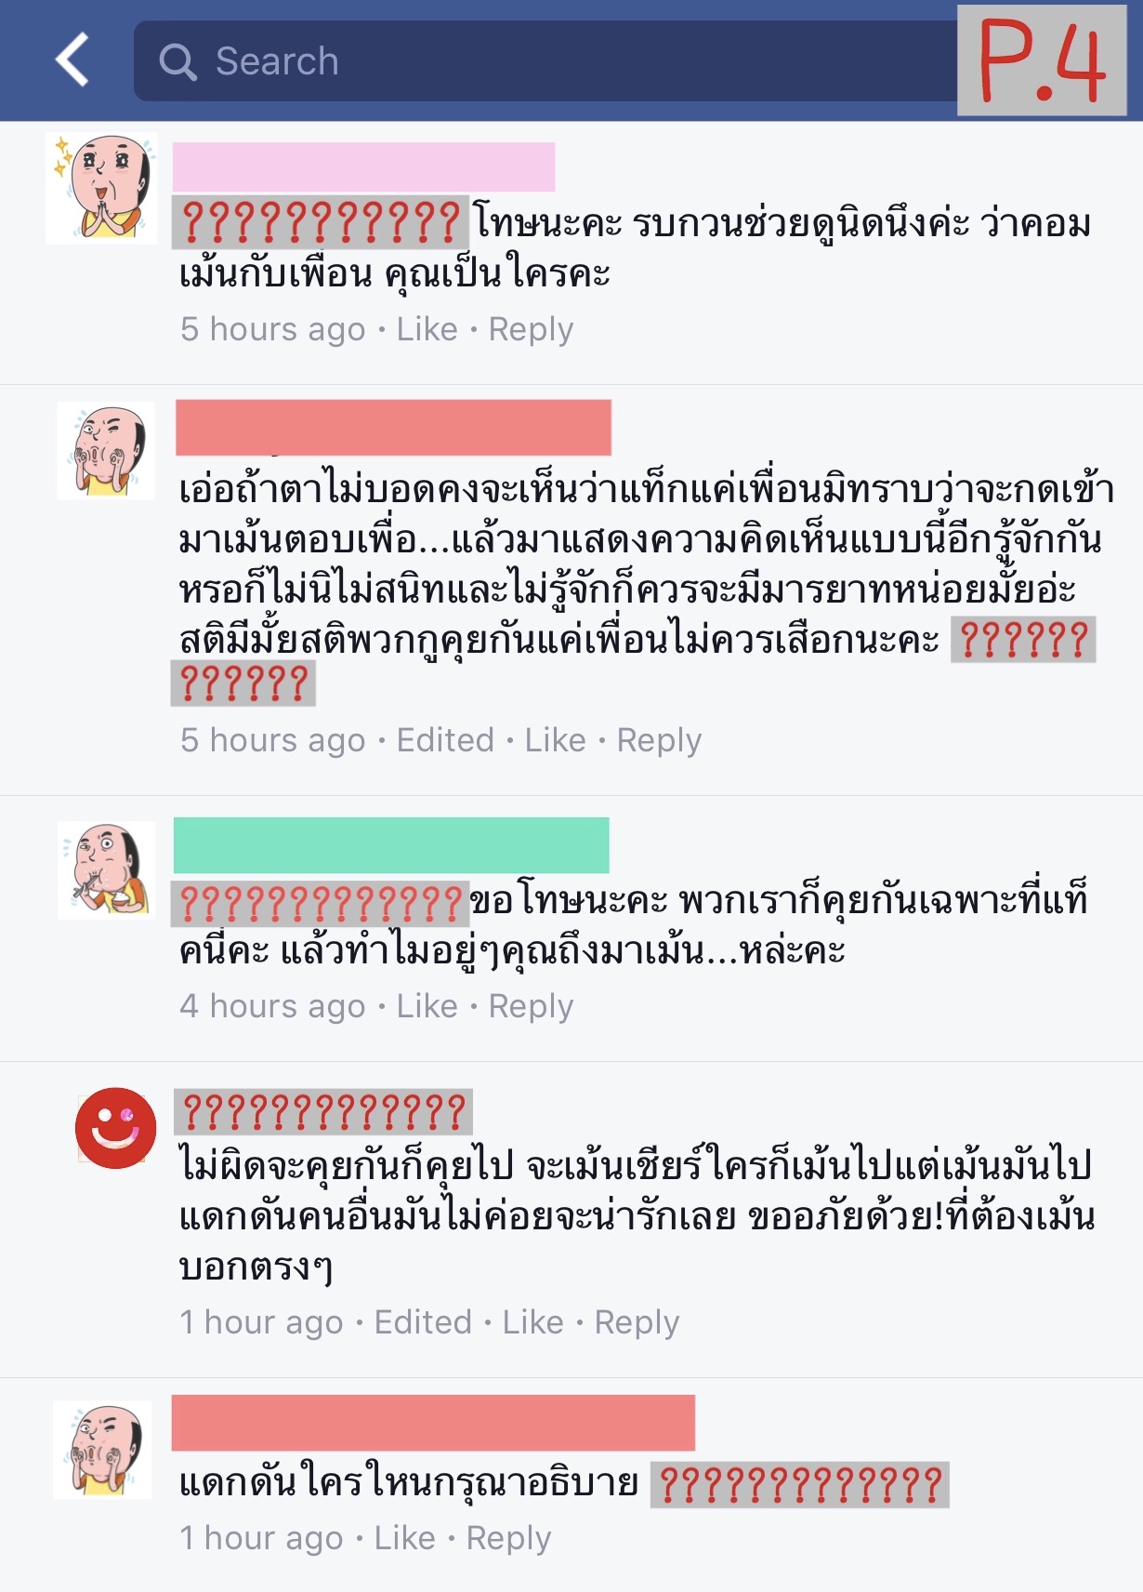Reply to the last comment at bottom

[x=508, y=1538]
